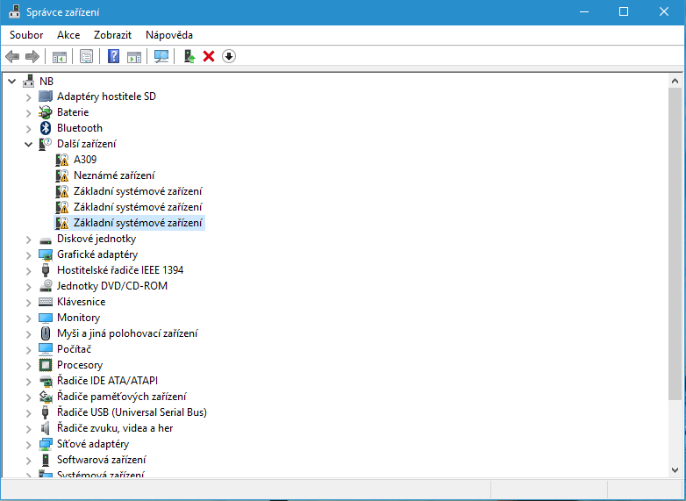Select the Síťové adaptéry label
The height and width of the screenshot is (501, 686).
pos(93,444)
